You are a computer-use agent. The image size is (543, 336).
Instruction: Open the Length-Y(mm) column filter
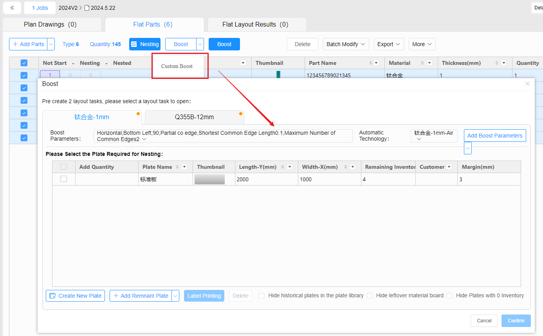[x=290, y=167]
